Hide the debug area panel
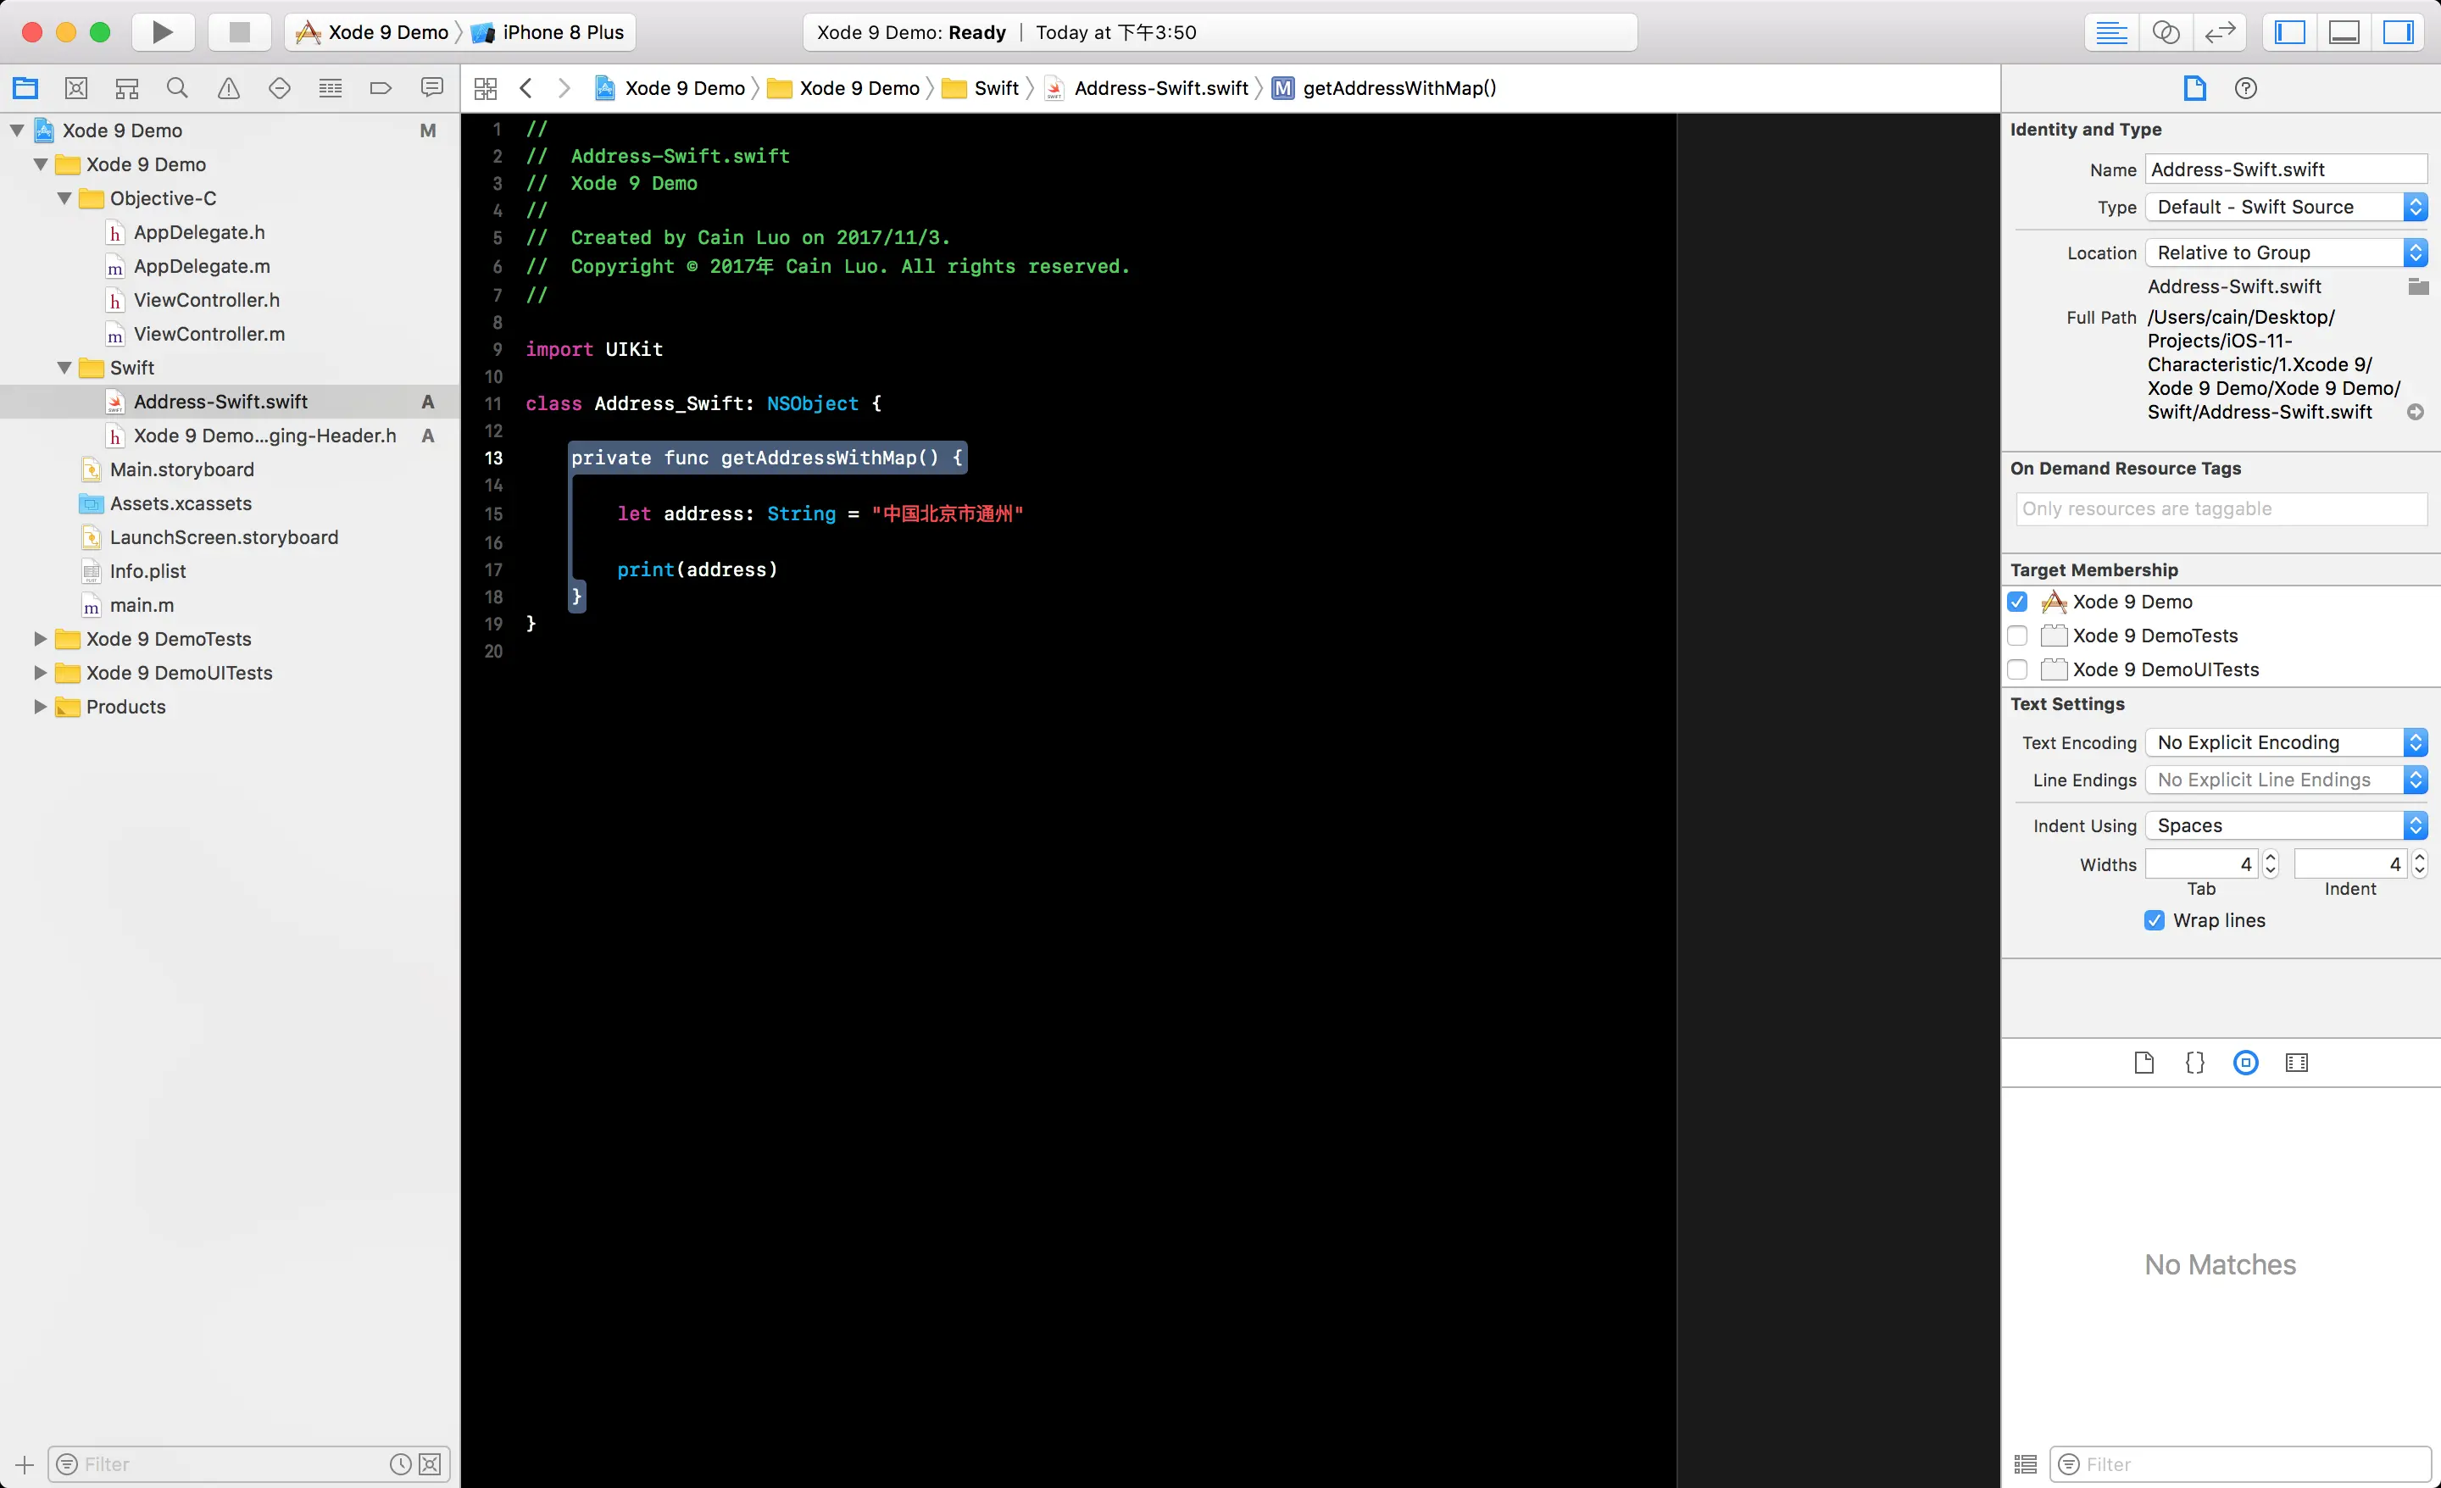Viewport: 2441px width, 1488px height. pyautogui.click(x=2344, y=31)
